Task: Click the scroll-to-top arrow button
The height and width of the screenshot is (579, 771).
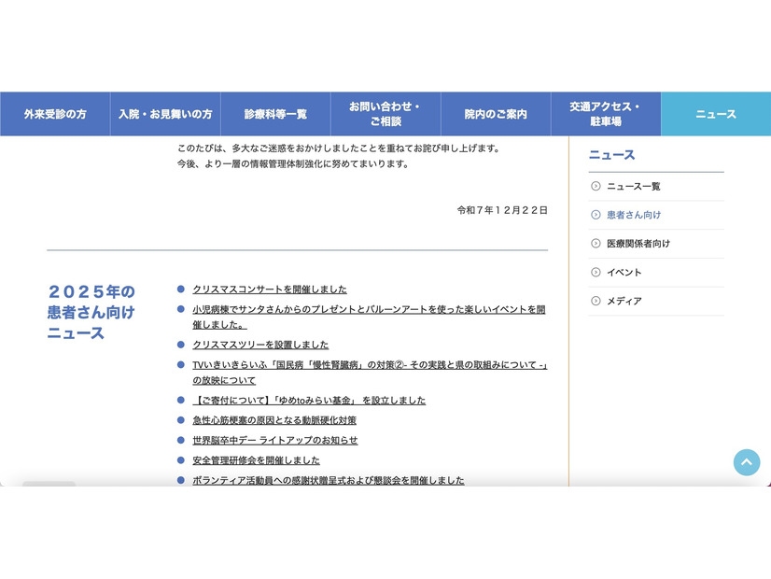Action: 746,462
